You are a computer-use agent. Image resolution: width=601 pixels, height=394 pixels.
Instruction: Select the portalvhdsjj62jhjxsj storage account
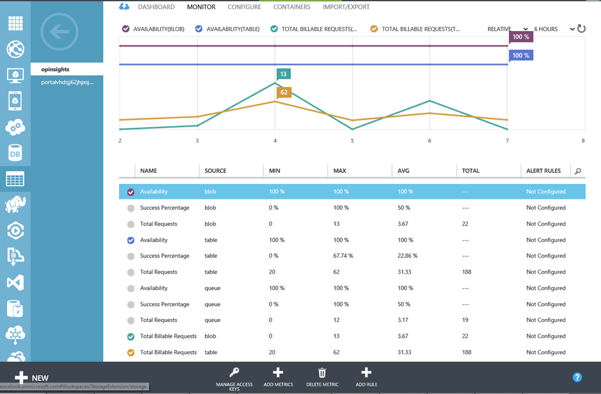pyautogui.click(x=67, y=83)
